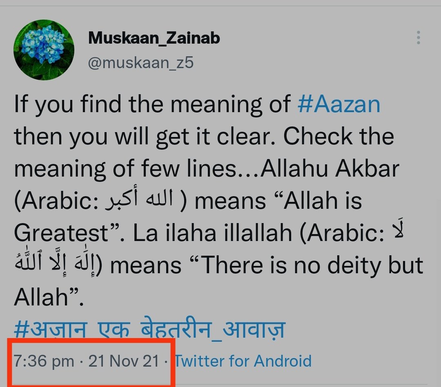Image resolution: width=441 pixels, height=387 pixels.
Task: Open the tweet's three-dot more options menu
Action: click(418, 38)
